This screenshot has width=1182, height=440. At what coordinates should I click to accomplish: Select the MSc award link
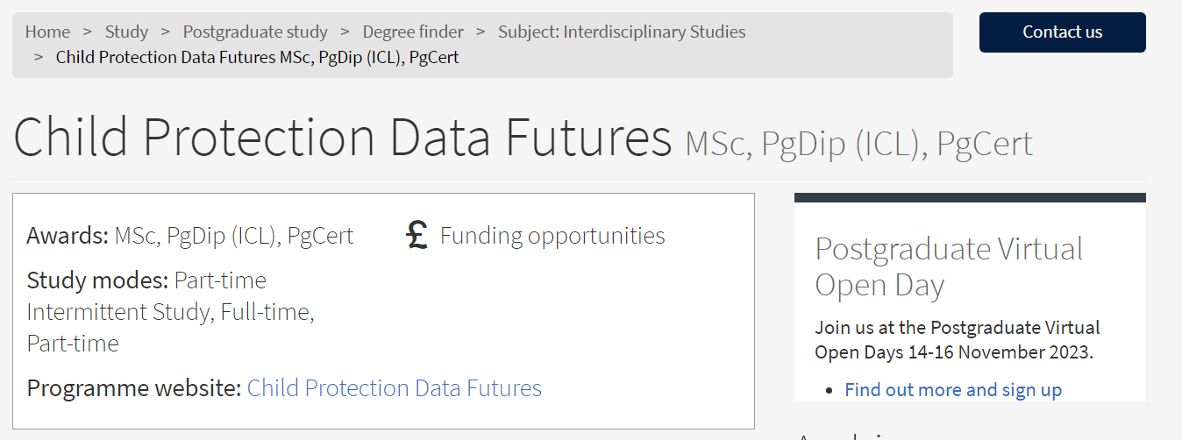(x=135, y=236)
